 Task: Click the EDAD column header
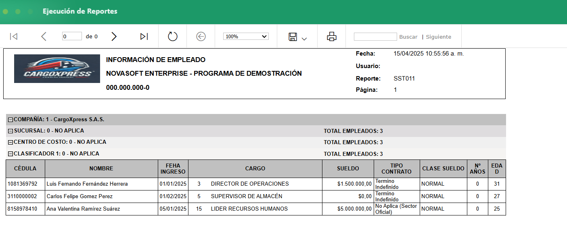pos(497,168)
